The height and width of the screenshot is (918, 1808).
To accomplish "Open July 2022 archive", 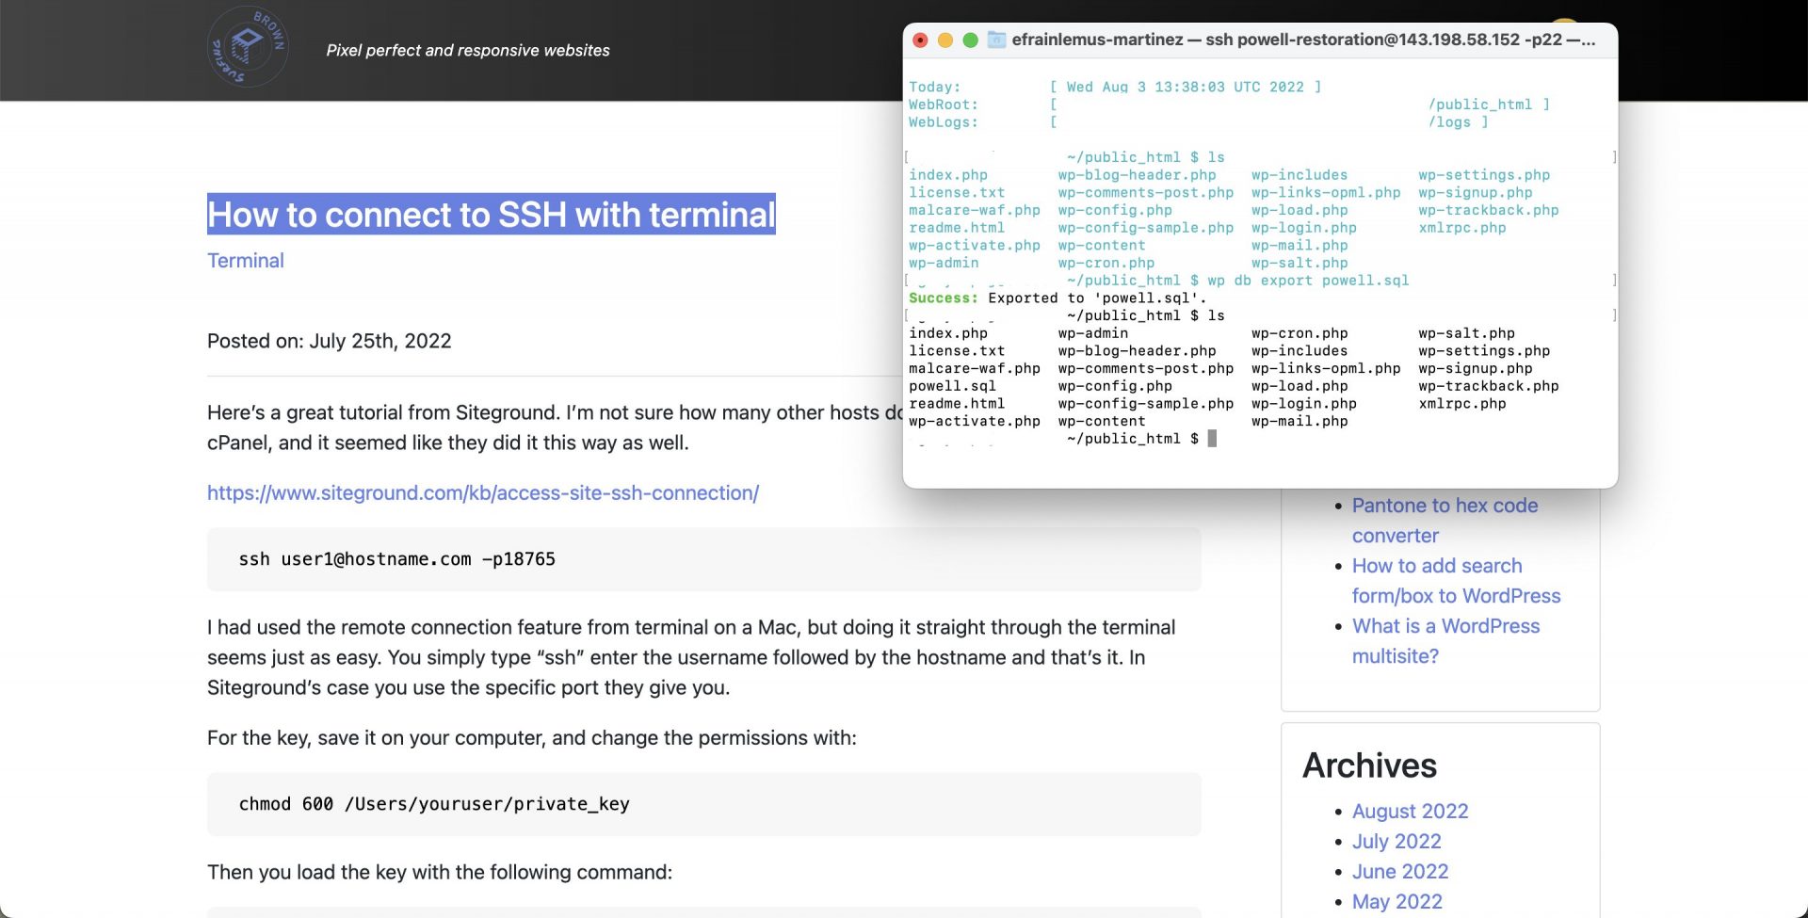I will tap(1396, 842).
